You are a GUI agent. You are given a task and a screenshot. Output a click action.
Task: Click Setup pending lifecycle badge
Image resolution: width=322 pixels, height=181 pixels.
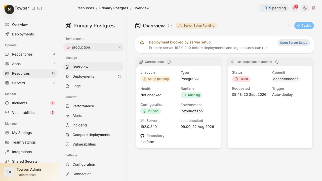[156, 79]
